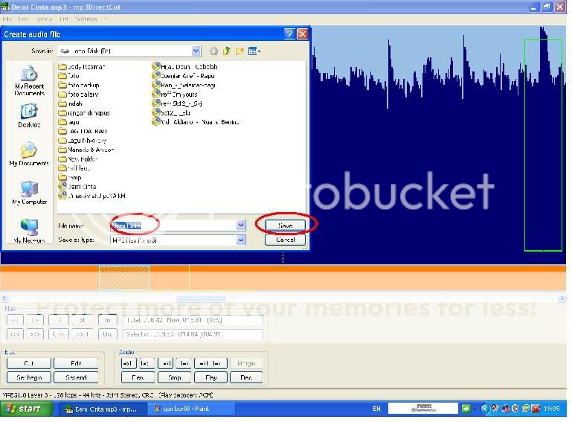Expand the Save as type dropdown

pyautogui.click(x=241, y=240)
